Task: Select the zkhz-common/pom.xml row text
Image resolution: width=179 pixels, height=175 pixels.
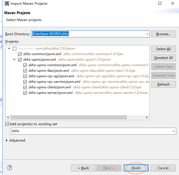Action: pyautogui.click(x=42, y=54)
